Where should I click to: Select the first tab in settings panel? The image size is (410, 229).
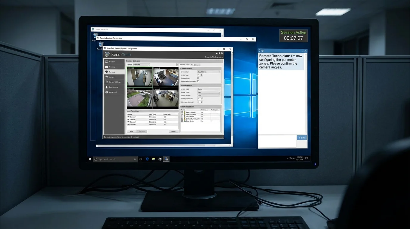(x=185, y=65)
